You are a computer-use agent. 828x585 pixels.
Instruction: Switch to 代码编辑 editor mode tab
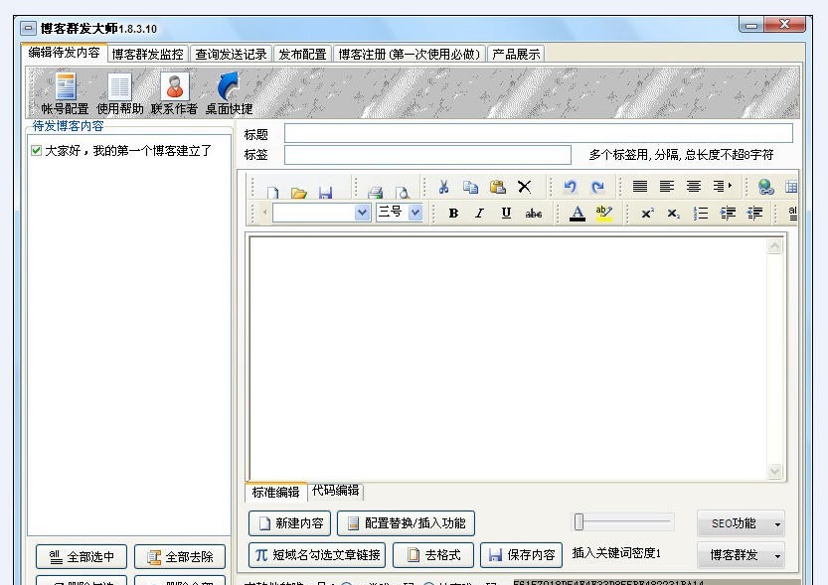point(335,491)
